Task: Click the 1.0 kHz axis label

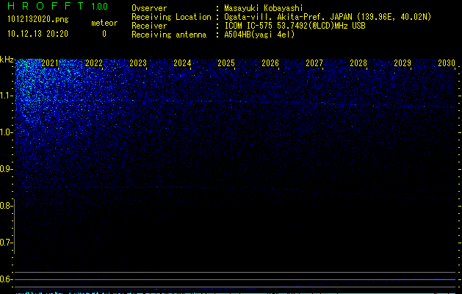Action: pyautogui.click(x=6, y=132)
